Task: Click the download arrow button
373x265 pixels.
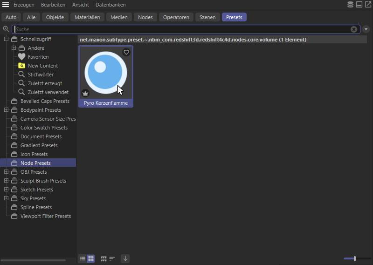Action: [x=125, y=258]
